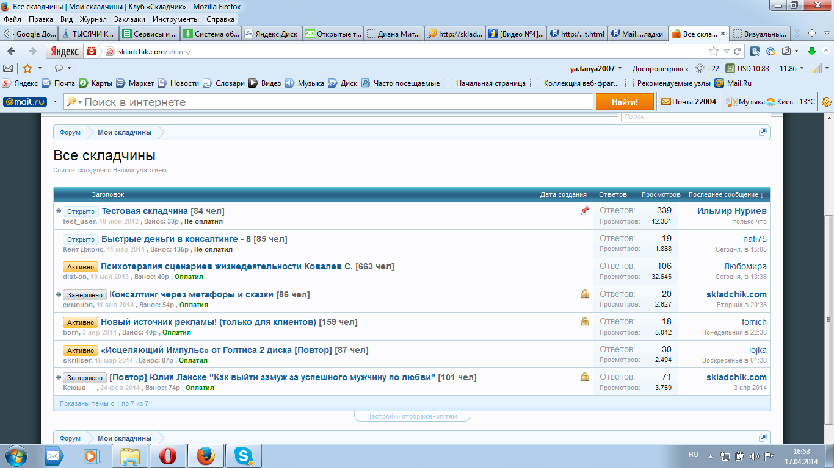Open the file explorer folder on the taskbar
Image resolution: width=834 pixels, height=468 pixels.
[x=131, y=456]
